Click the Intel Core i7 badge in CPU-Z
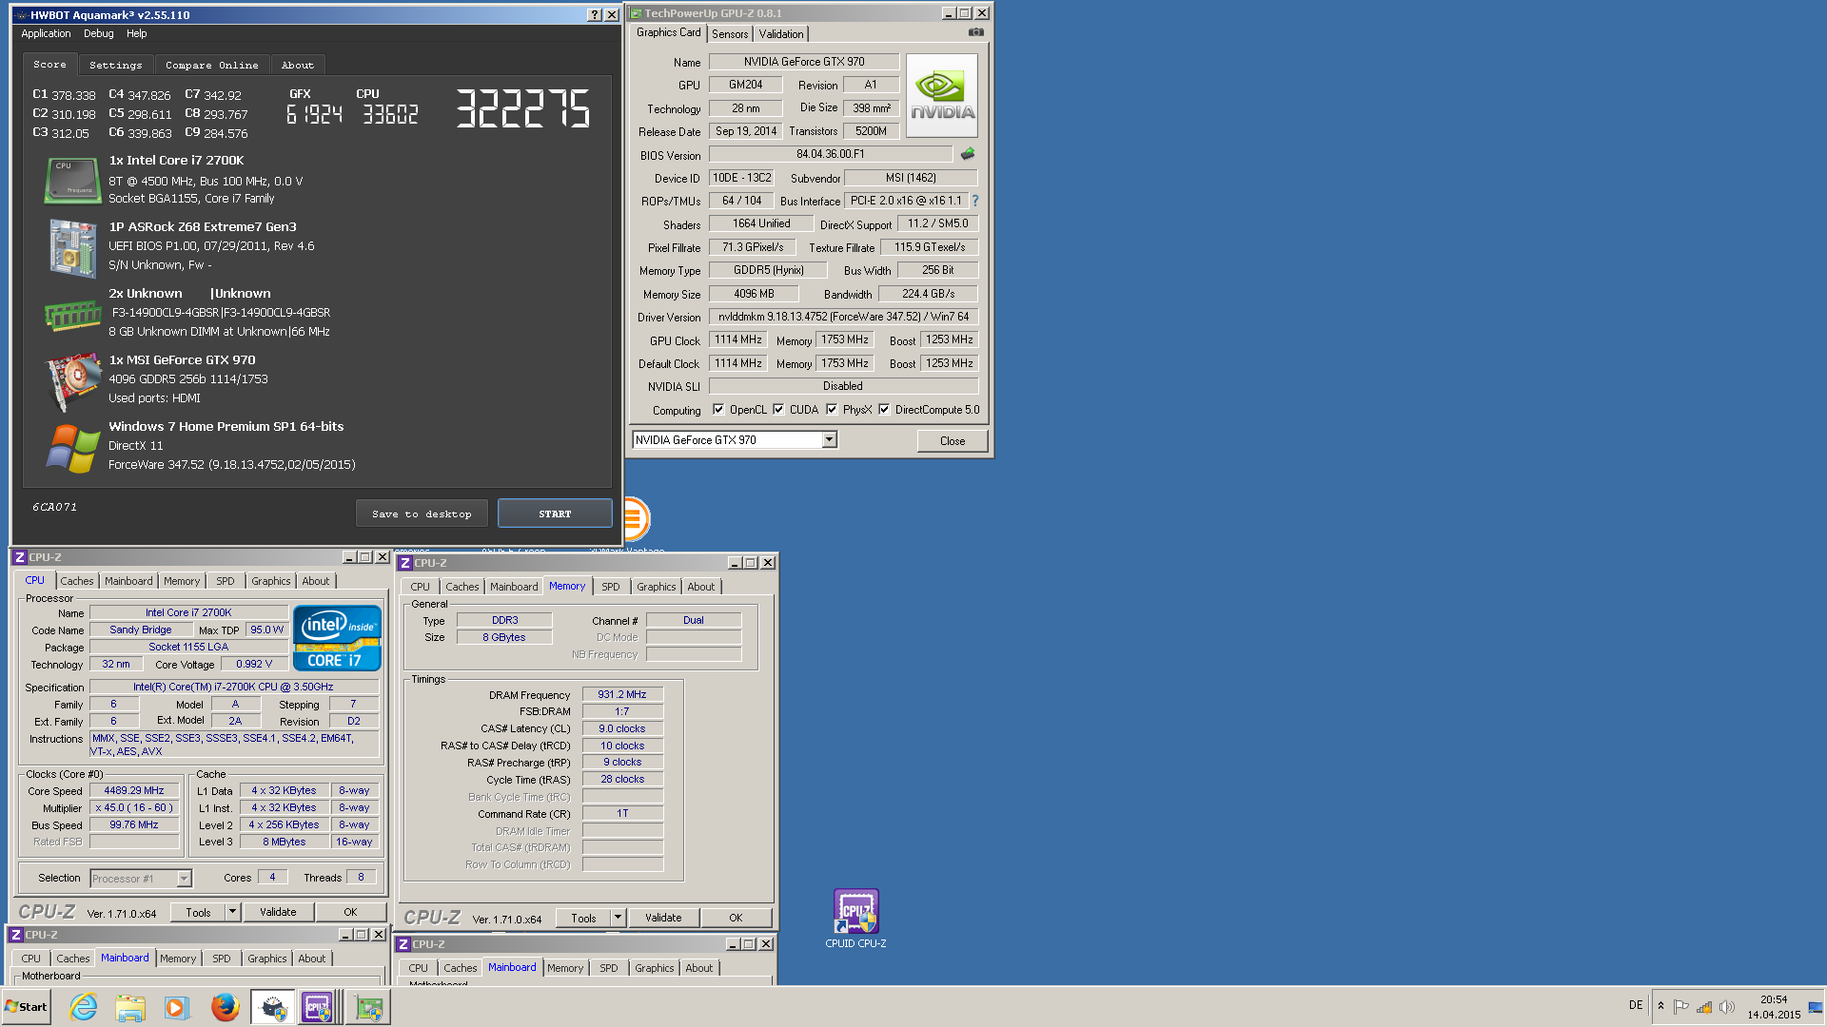1827x1027 pixels. 338,638
